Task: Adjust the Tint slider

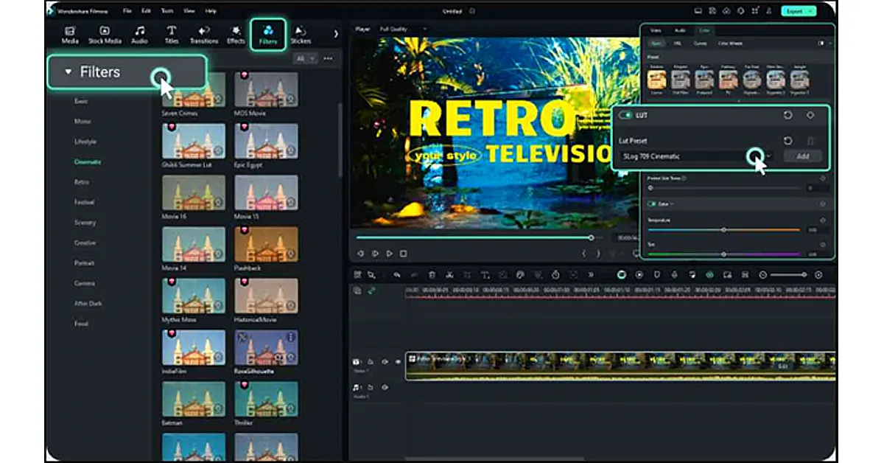Action: pyautogui.click(x=723, y=254)
